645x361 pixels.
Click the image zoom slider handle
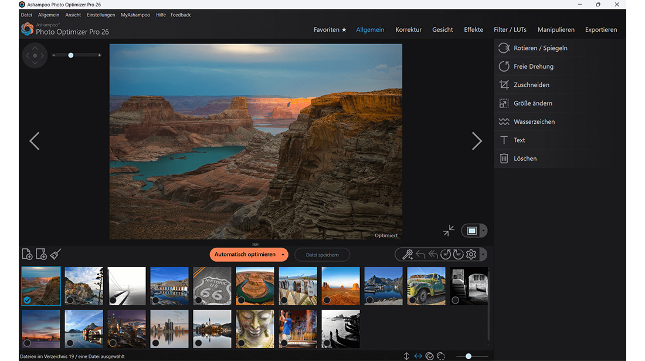[71, 55]
